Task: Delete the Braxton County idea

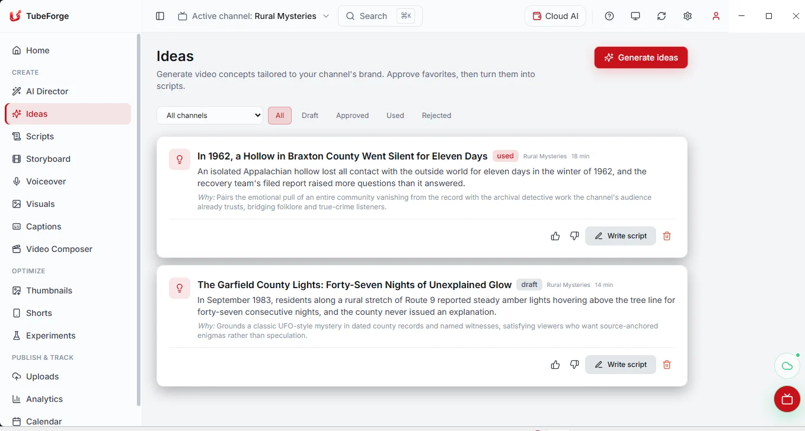Action: (667, 236)
